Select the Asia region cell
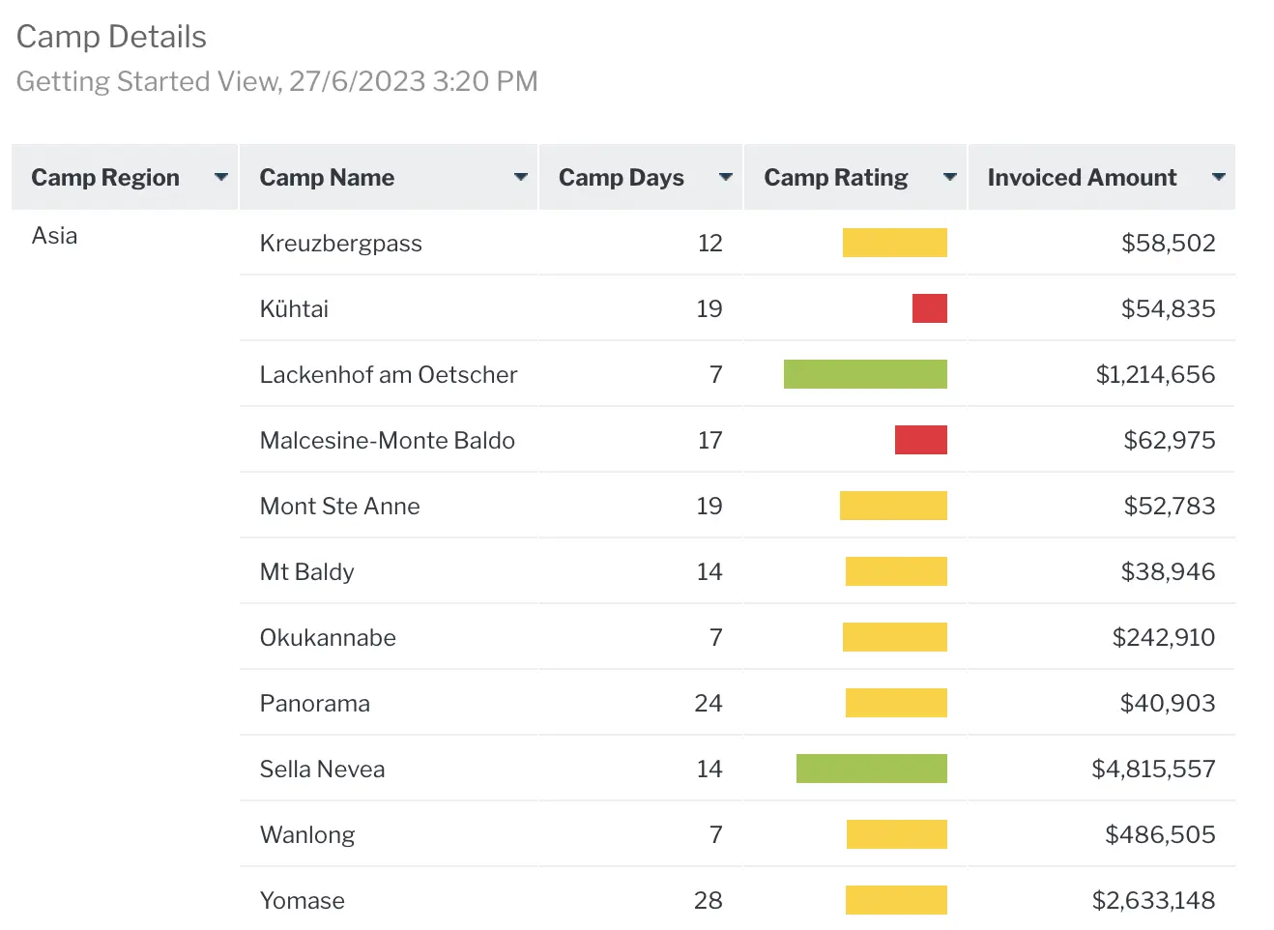This screenshot has height=930, width=1274. 54,236
